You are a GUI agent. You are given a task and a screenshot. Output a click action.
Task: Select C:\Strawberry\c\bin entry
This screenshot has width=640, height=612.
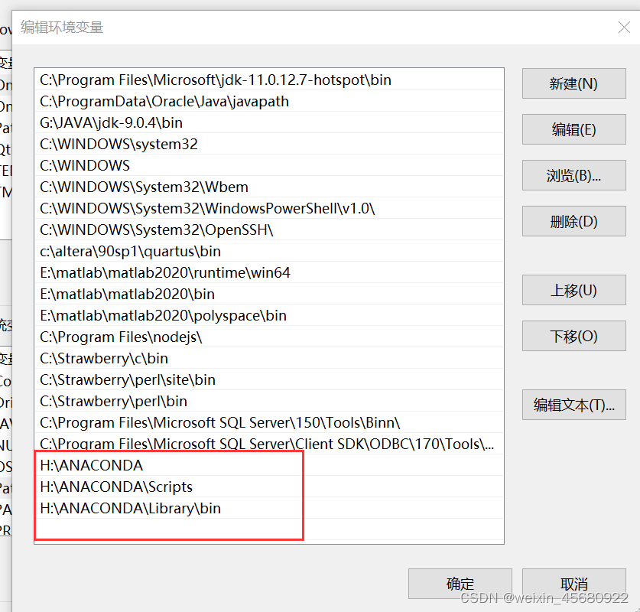pos(269,359)
